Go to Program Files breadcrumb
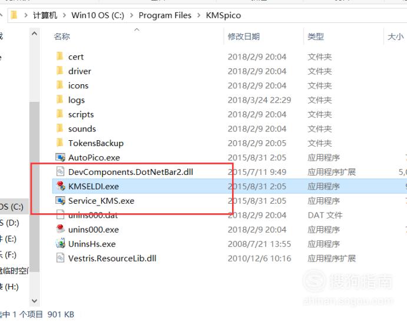The image size is (407, 321). pyautogui.click(x=165, y=15)
